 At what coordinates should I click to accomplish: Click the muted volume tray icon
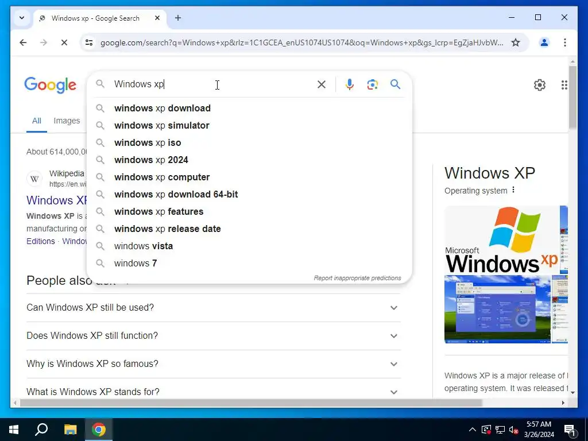pos(513,430)
